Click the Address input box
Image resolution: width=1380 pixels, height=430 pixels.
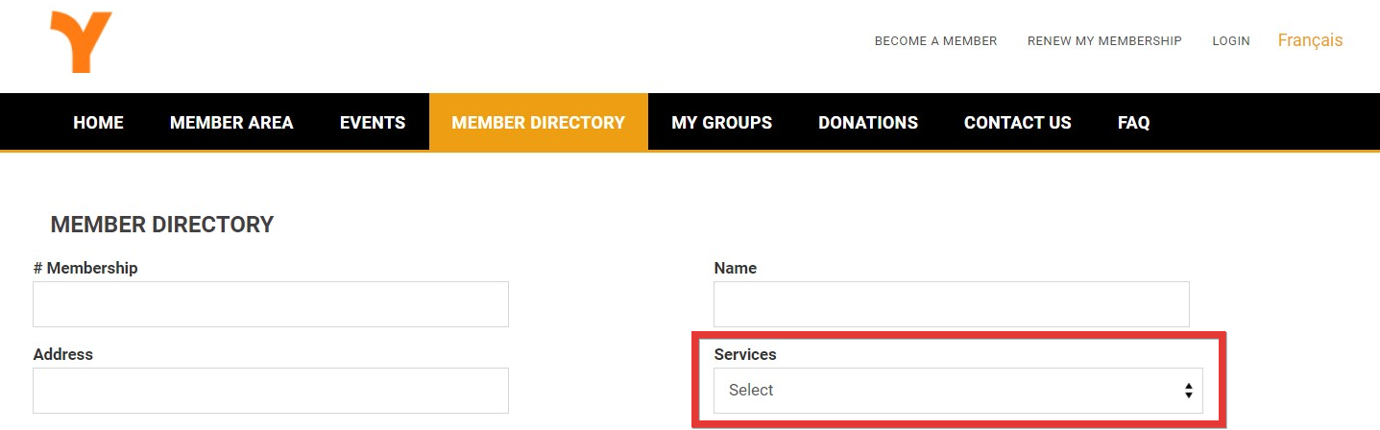(x=270, y=391)
